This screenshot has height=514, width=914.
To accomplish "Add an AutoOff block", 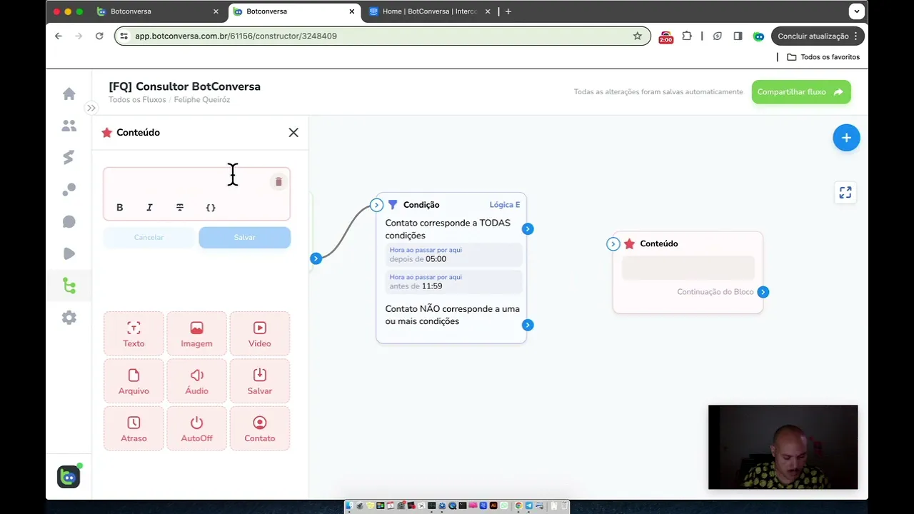I will coord(196,428).
